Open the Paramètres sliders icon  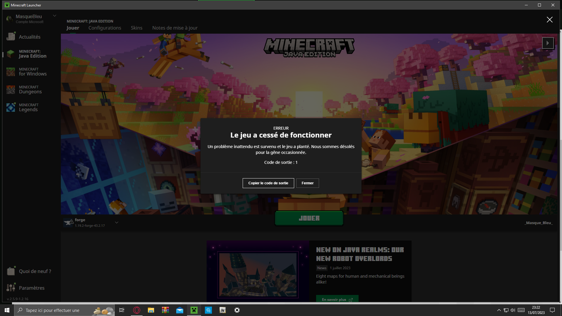click(x=11, y=288)
